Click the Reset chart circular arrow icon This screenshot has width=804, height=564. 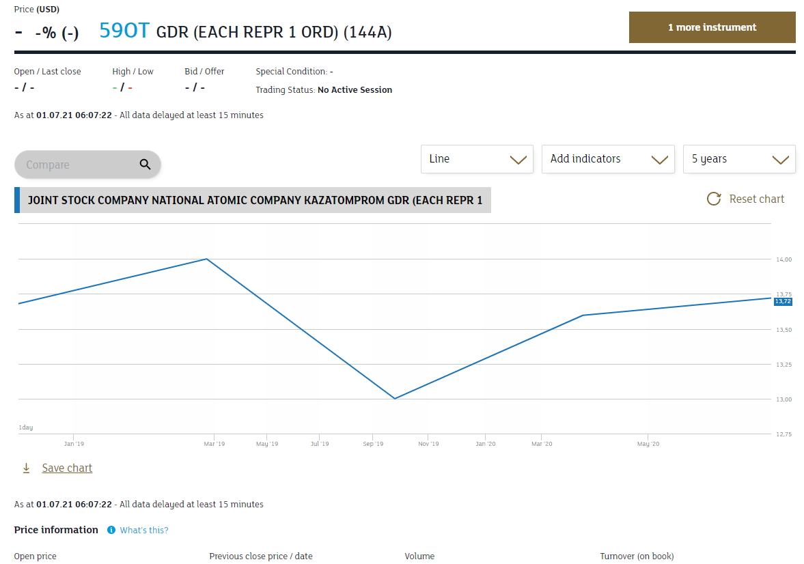click(x=714, y=199)
